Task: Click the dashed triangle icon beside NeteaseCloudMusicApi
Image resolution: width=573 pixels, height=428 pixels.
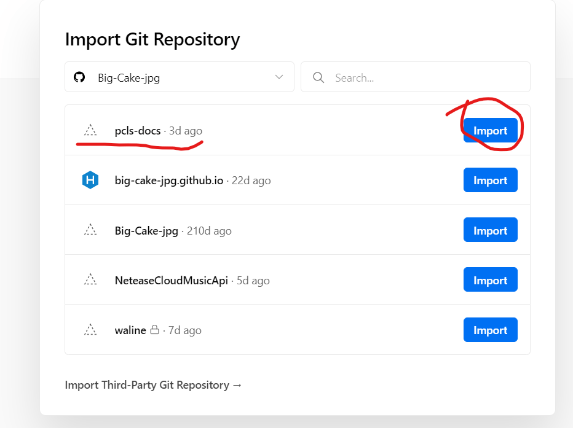Action: click(90, 280)
